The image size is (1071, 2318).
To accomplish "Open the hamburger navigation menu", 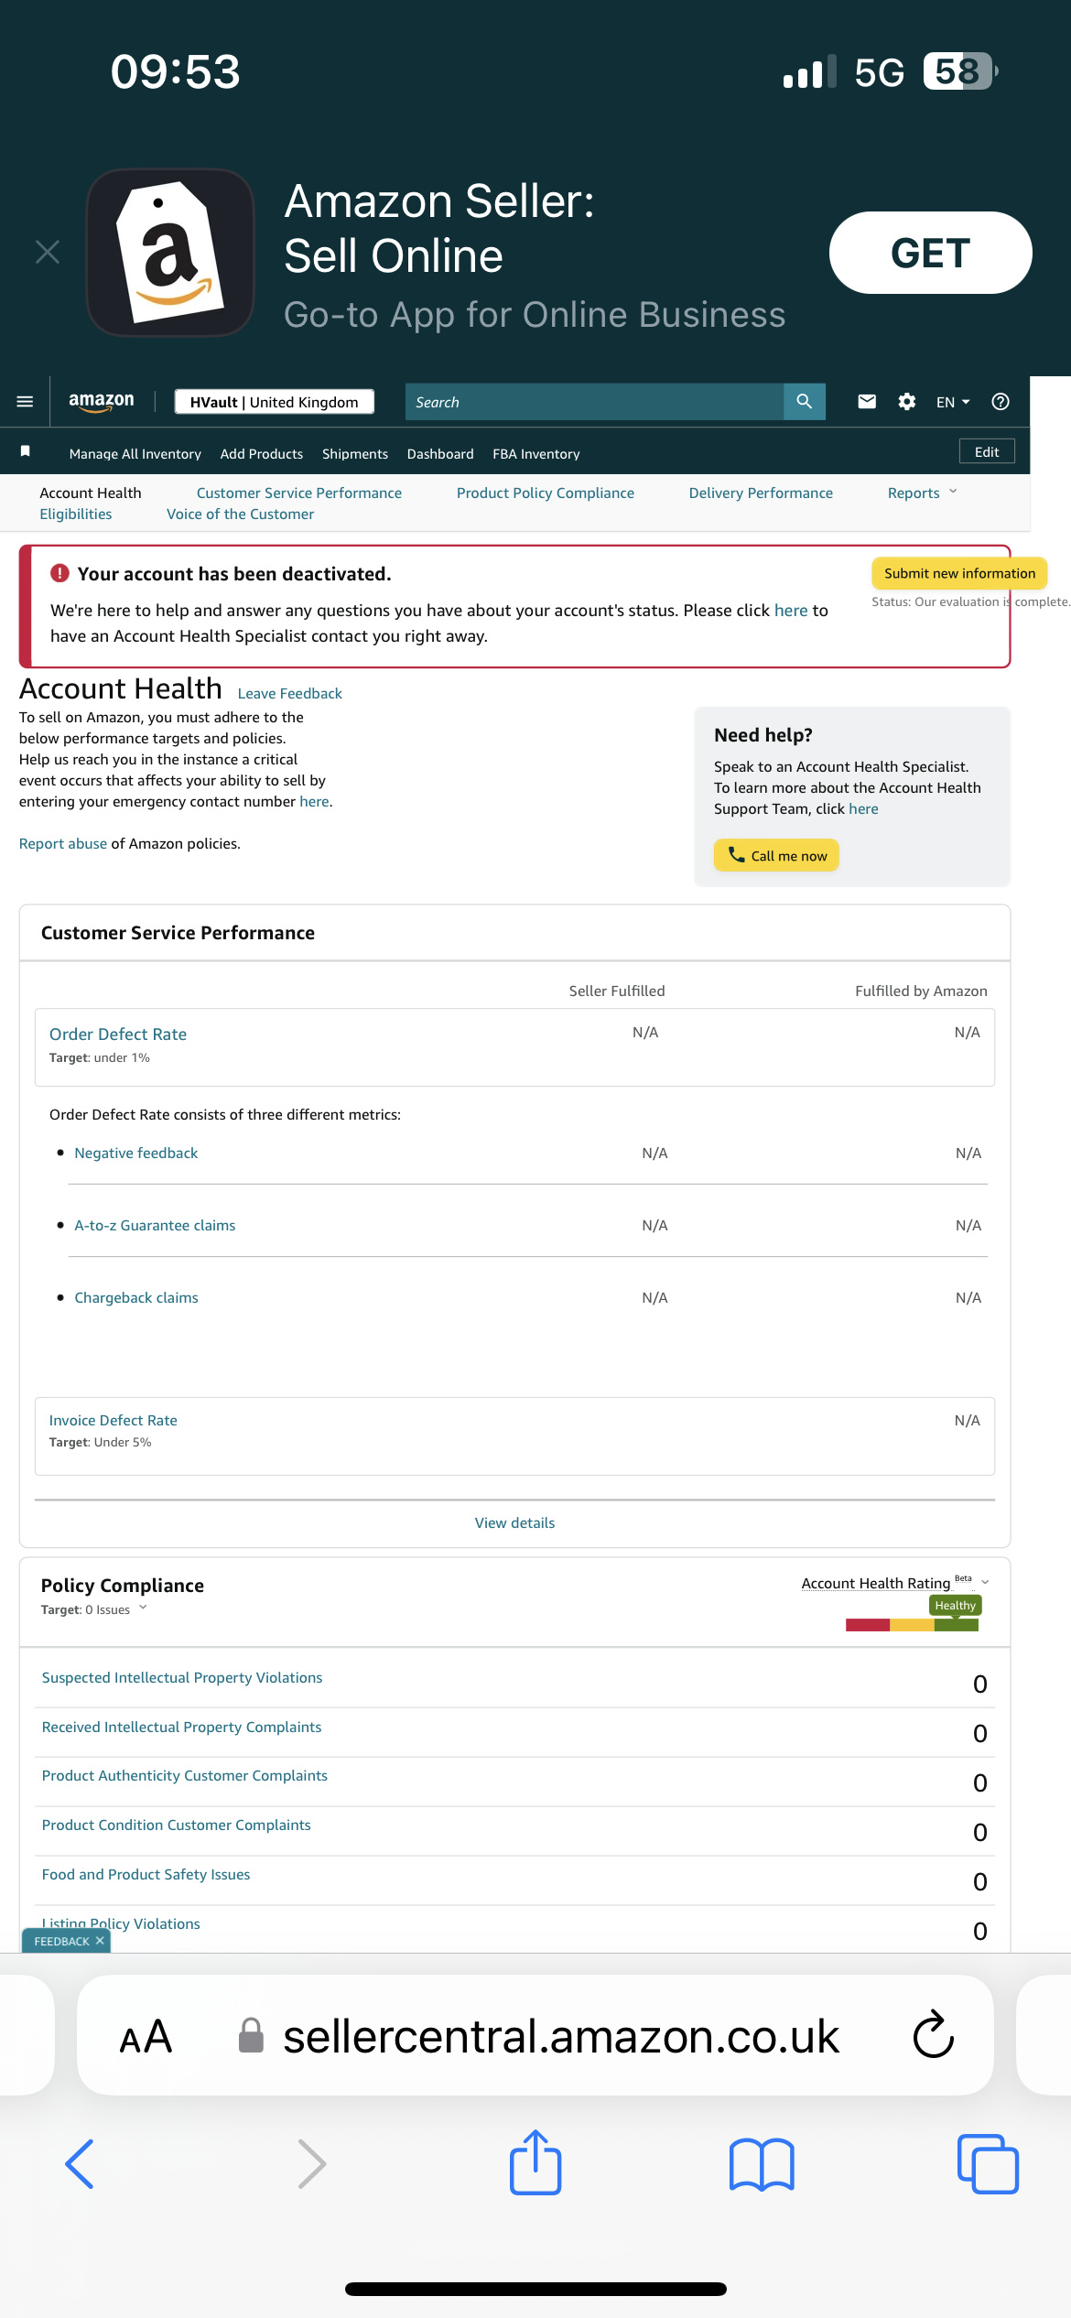I will [x=25, y=401].
